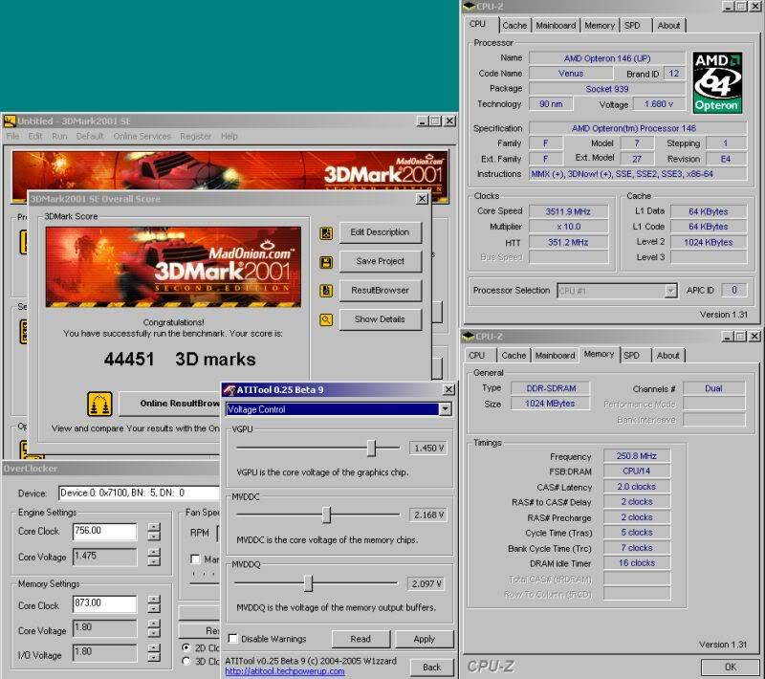Click the Memory Core Voltage stepper arrows
Screen dimensions: 765x679
pos(154,628)
